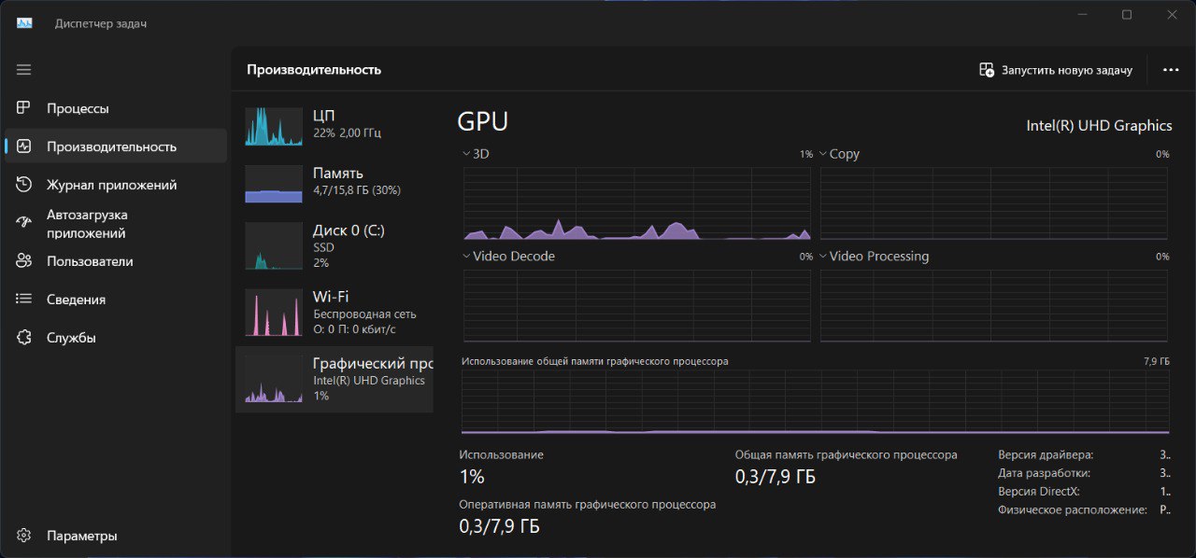Click the hamburger navigation menu icon

point(24,70)
